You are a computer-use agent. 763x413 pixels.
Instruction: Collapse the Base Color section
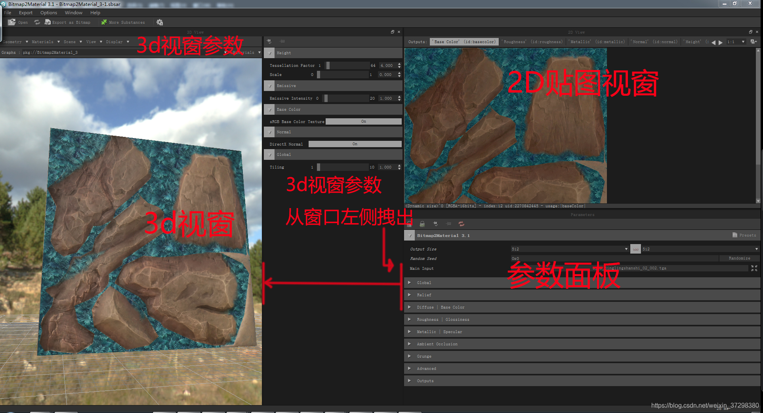[x=269, y=110]
